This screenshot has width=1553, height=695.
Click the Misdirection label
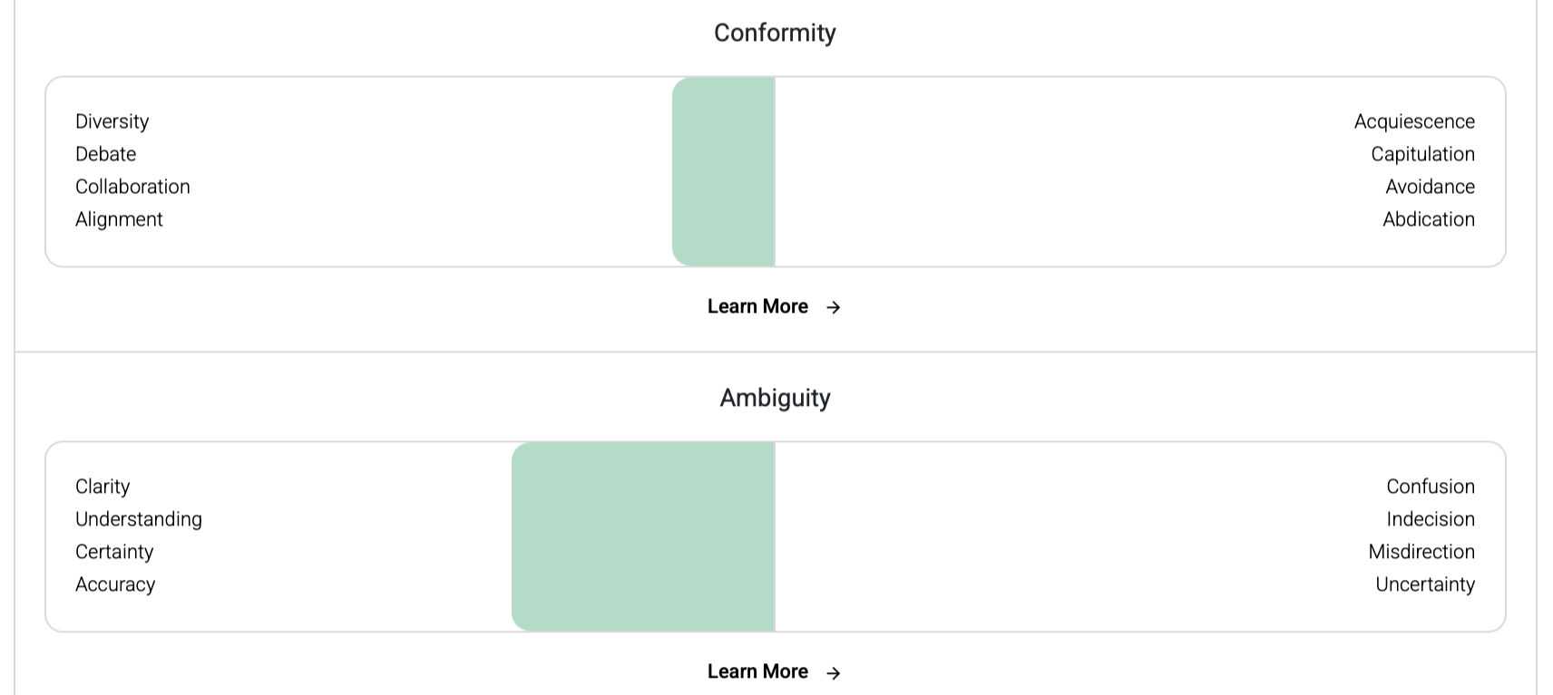click(1421, 552)
